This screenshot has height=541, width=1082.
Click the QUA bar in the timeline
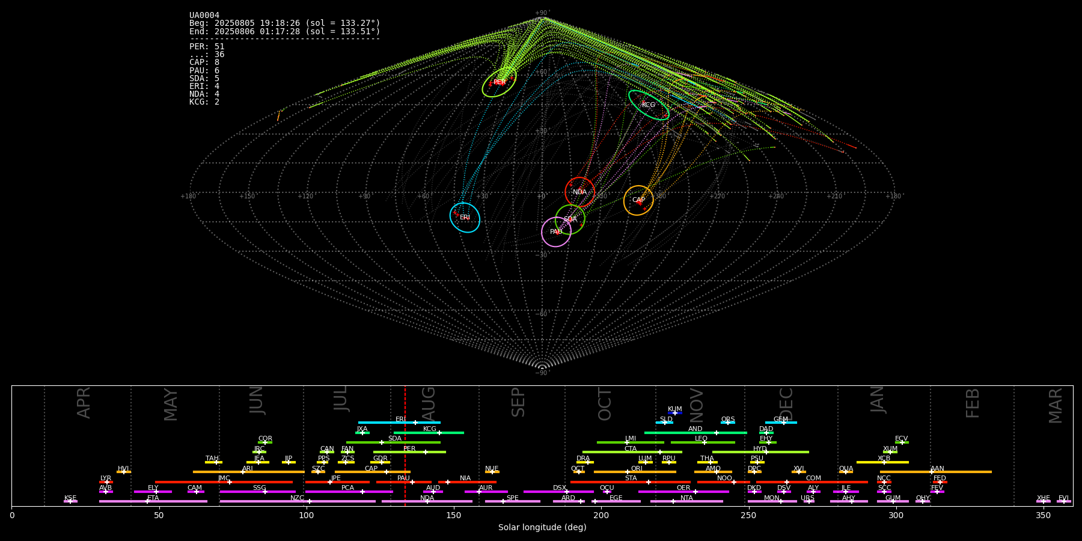[846, 472]
